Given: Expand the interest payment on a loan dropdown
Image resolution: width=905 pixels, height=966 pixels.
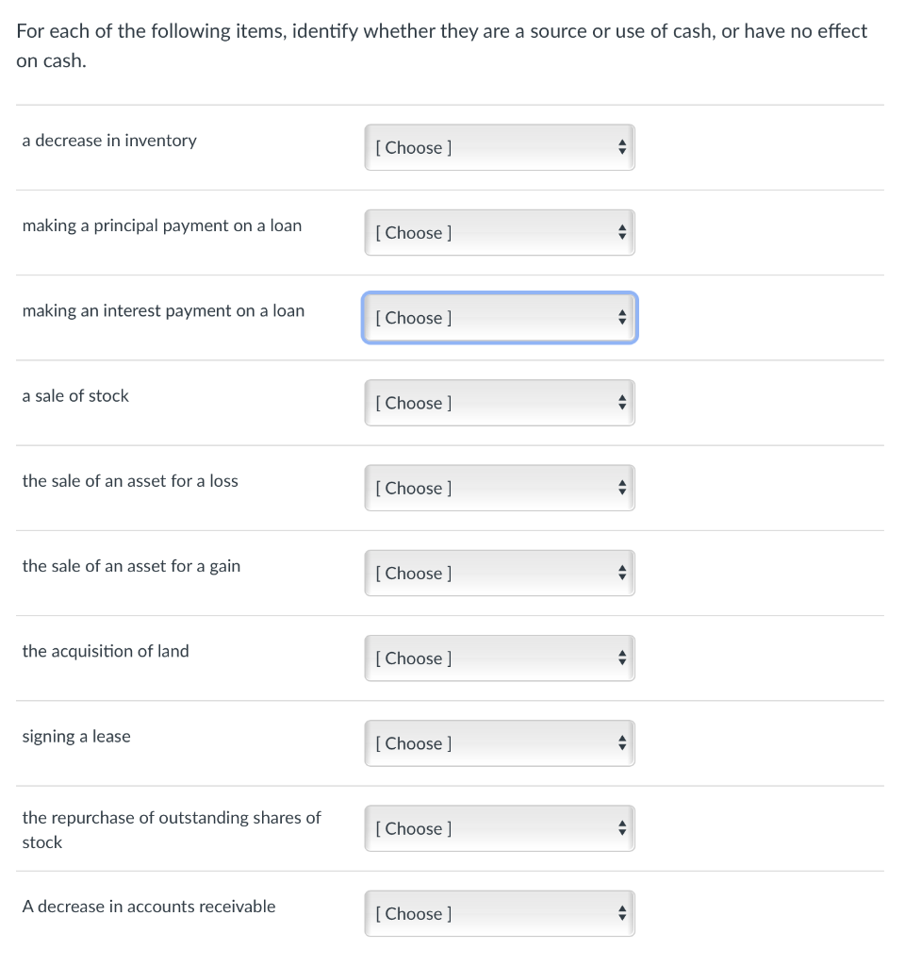Looking at the screenshot, I should [500, 318].
